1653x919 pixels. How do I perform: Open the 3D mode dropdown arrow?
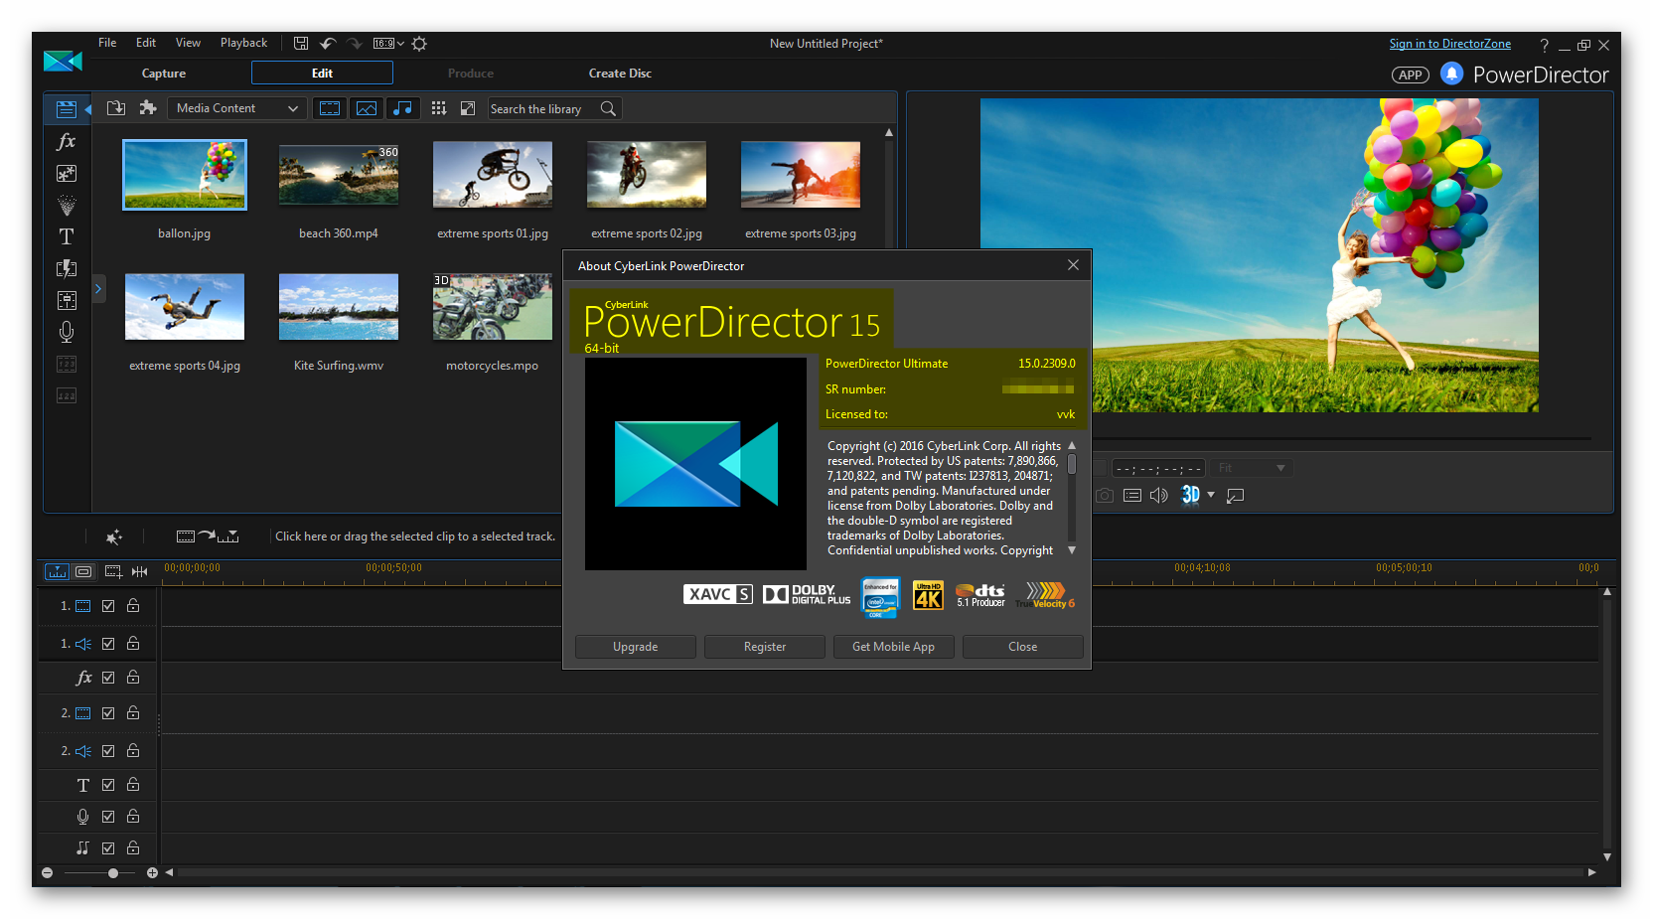1211,495
